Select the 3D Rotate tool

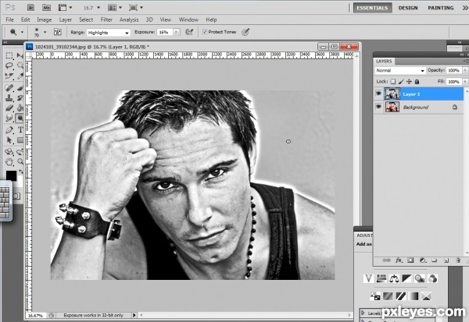click(x=9, y=151)
